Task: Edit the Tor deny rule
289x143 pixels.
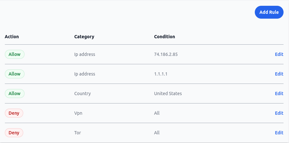Action: tap(279, 133)
